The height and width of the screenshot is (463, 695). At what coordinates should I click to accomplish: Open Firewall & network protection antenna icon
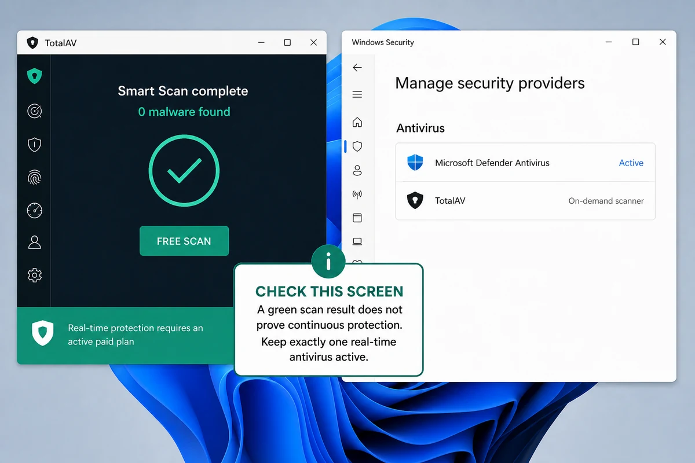coord(357,194)
